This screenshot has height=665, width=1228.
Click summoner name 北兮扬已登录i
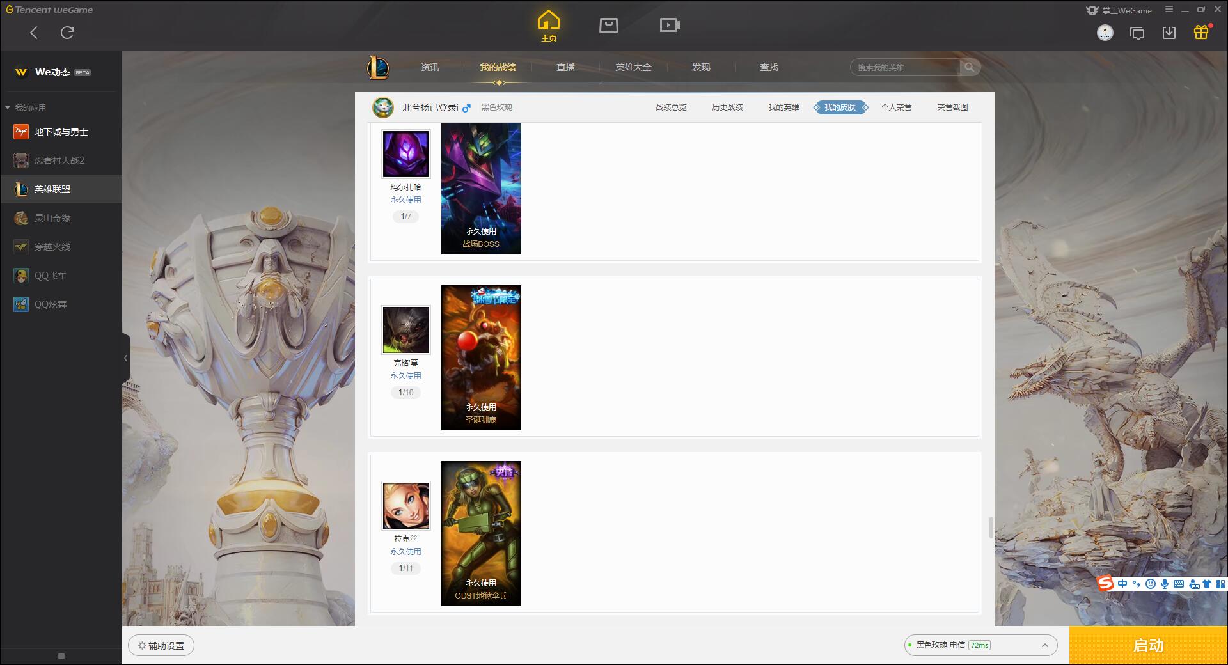click(x=430, y=107)
